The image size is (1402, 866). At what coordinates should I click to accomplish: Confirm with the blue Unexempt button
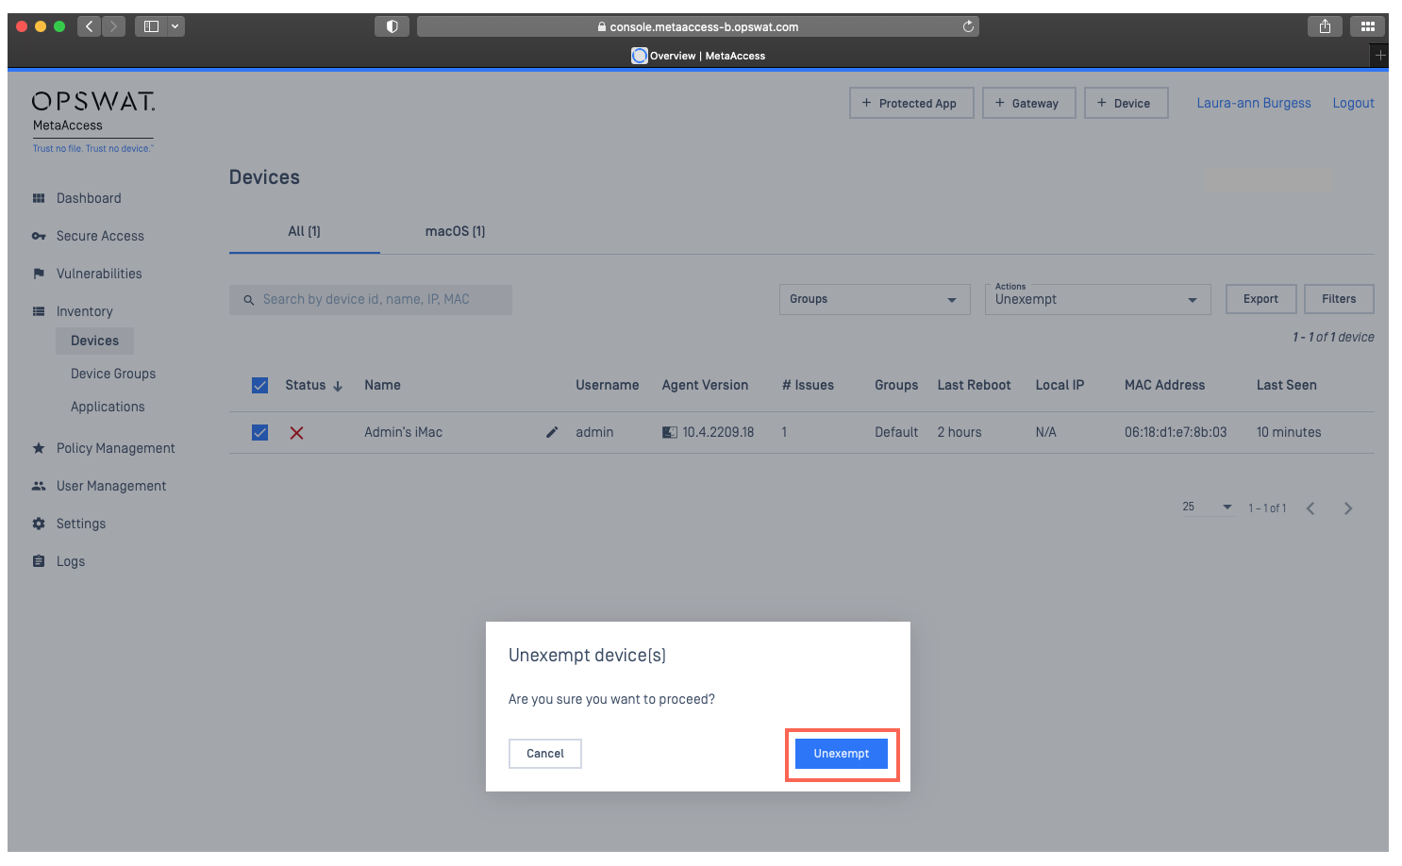[x=841, y=754]
